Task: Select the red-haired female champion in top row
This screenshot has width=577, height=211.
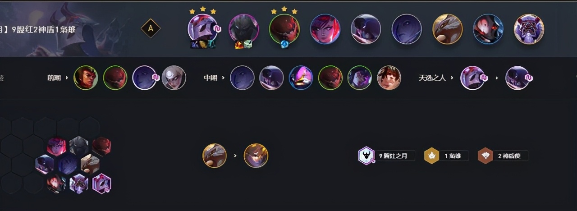Action: [325, 29]
